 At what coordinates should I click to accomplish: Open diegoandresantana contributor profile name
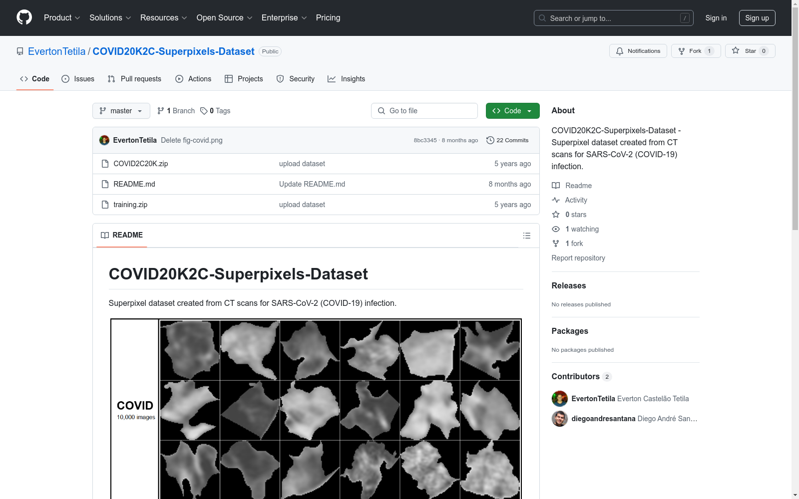603,419
